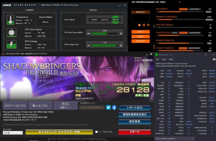Increase CPU Clock Speed with plus button
The image size is (216, 141).
coord(121,33)
